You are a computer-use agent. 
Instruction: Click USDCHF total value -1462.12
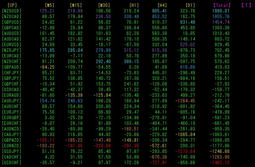pos(220,163)
